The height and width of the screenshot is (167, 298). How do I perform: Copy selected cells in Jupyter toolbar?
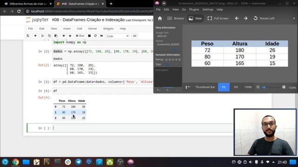(49, 36)
